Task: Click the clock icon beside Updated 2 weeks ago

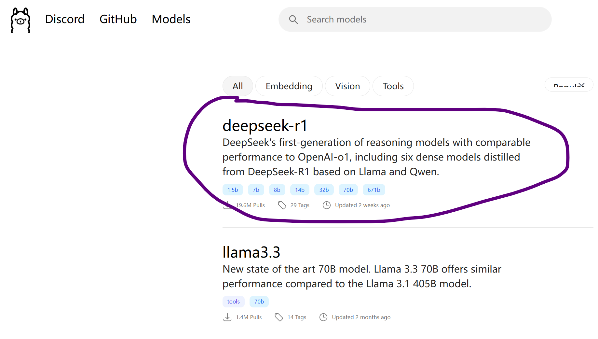Action: 326,205
